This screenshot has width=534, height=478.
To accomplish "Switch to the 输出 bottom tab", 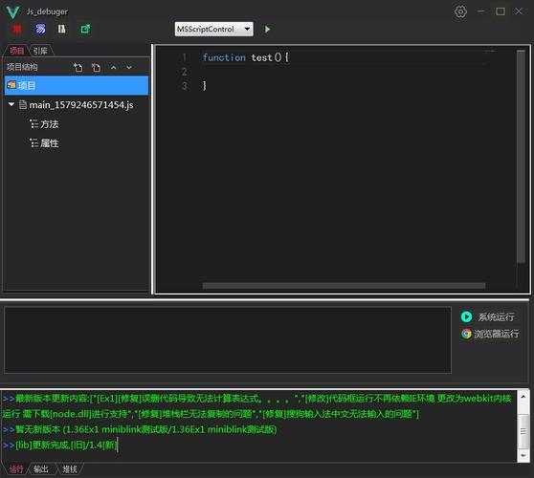I will point(41,469).
